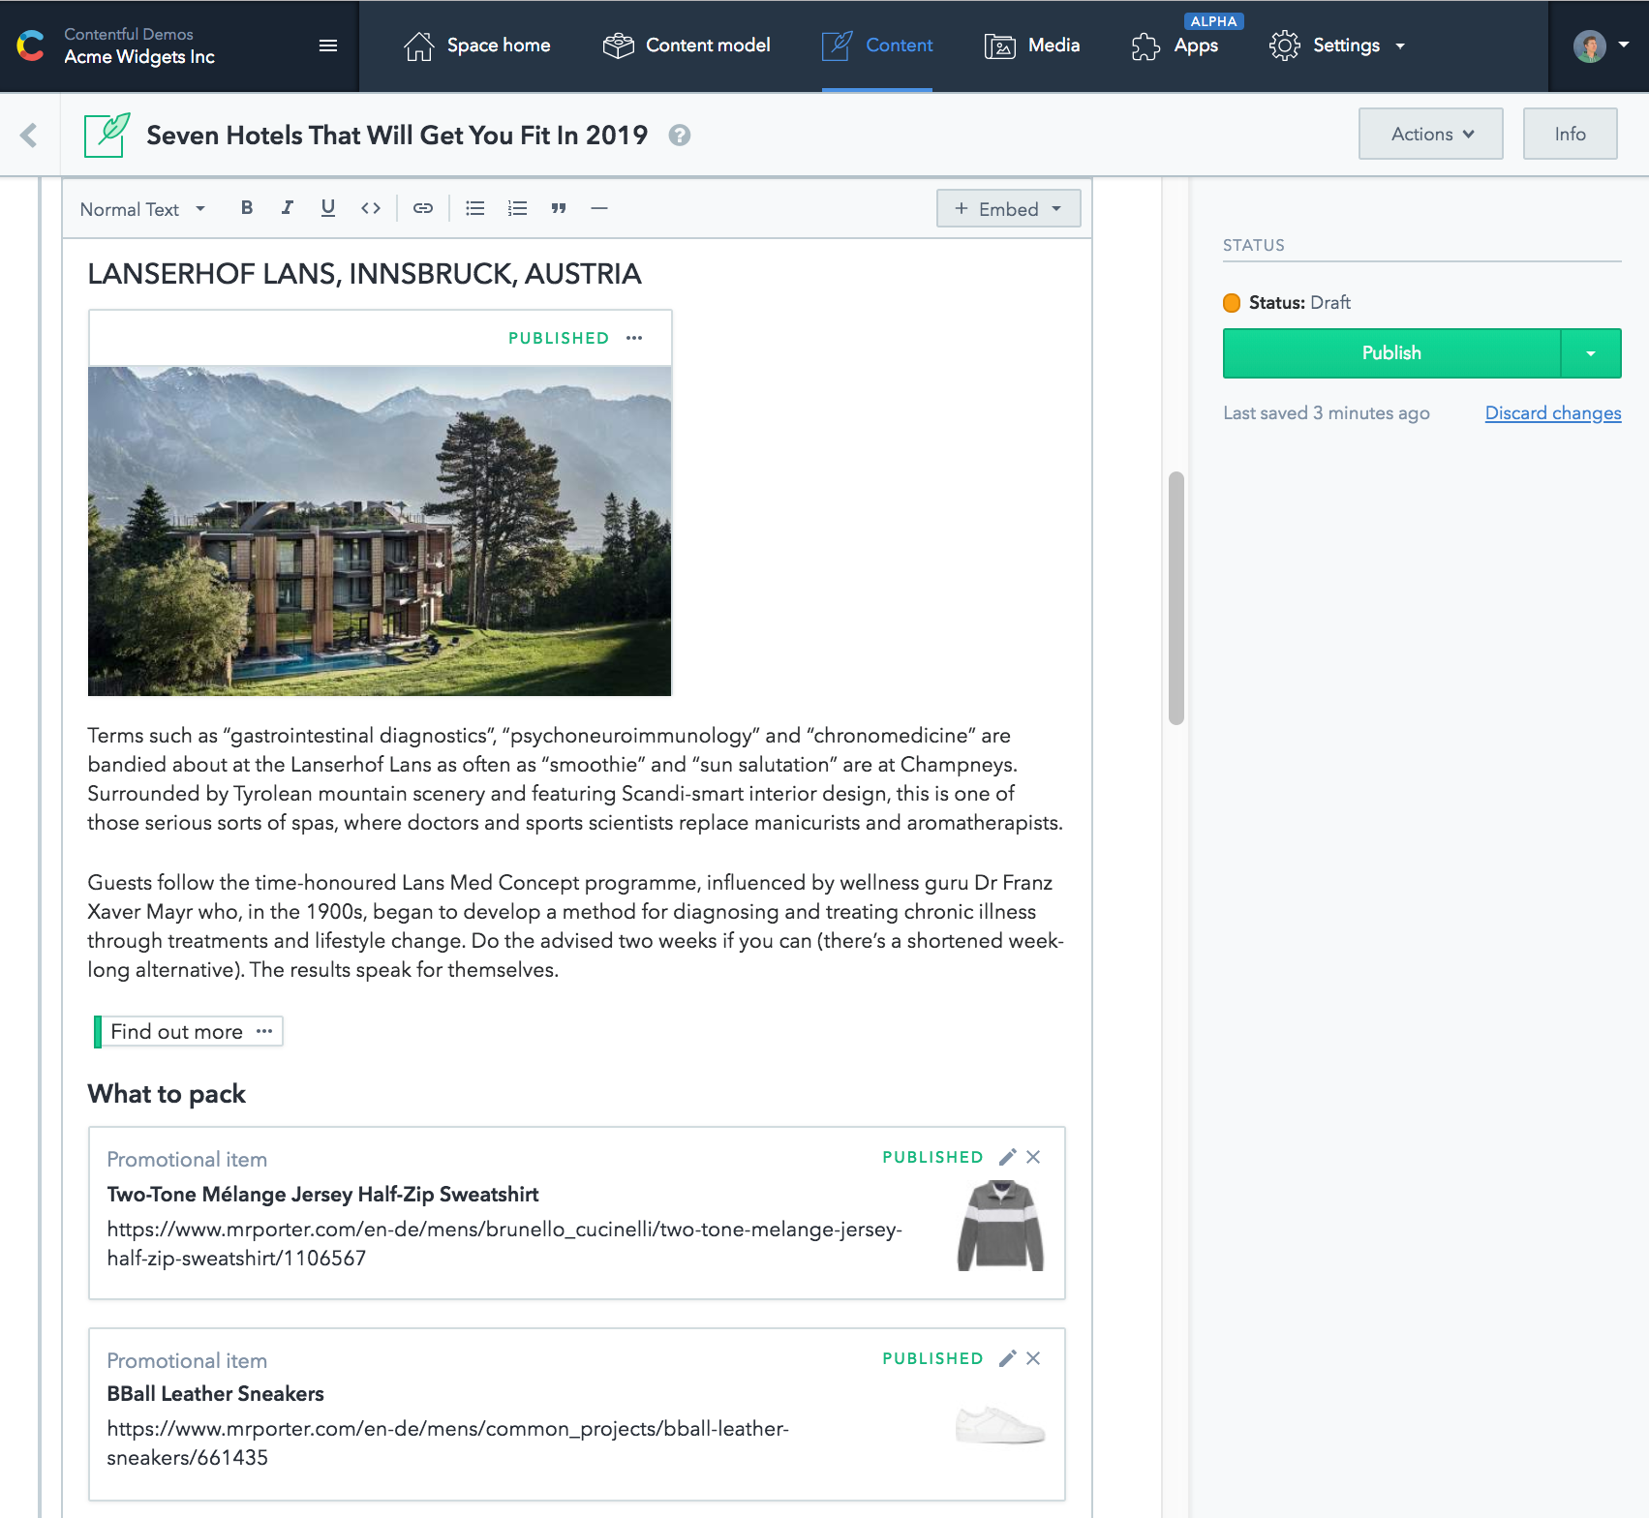Insert a blockquote

(x=559, y=208)
